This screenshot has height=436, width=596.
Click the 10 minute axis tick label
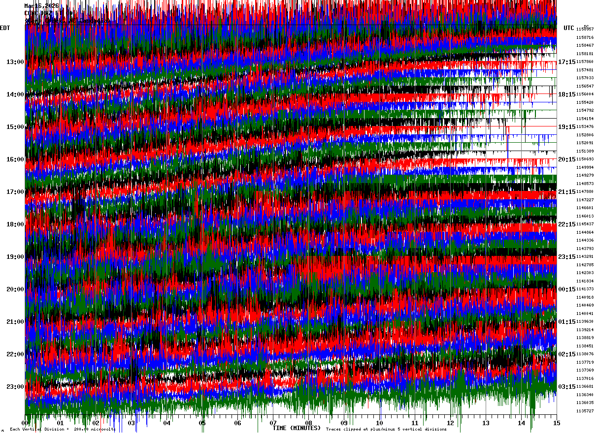[x=380, y=423]
